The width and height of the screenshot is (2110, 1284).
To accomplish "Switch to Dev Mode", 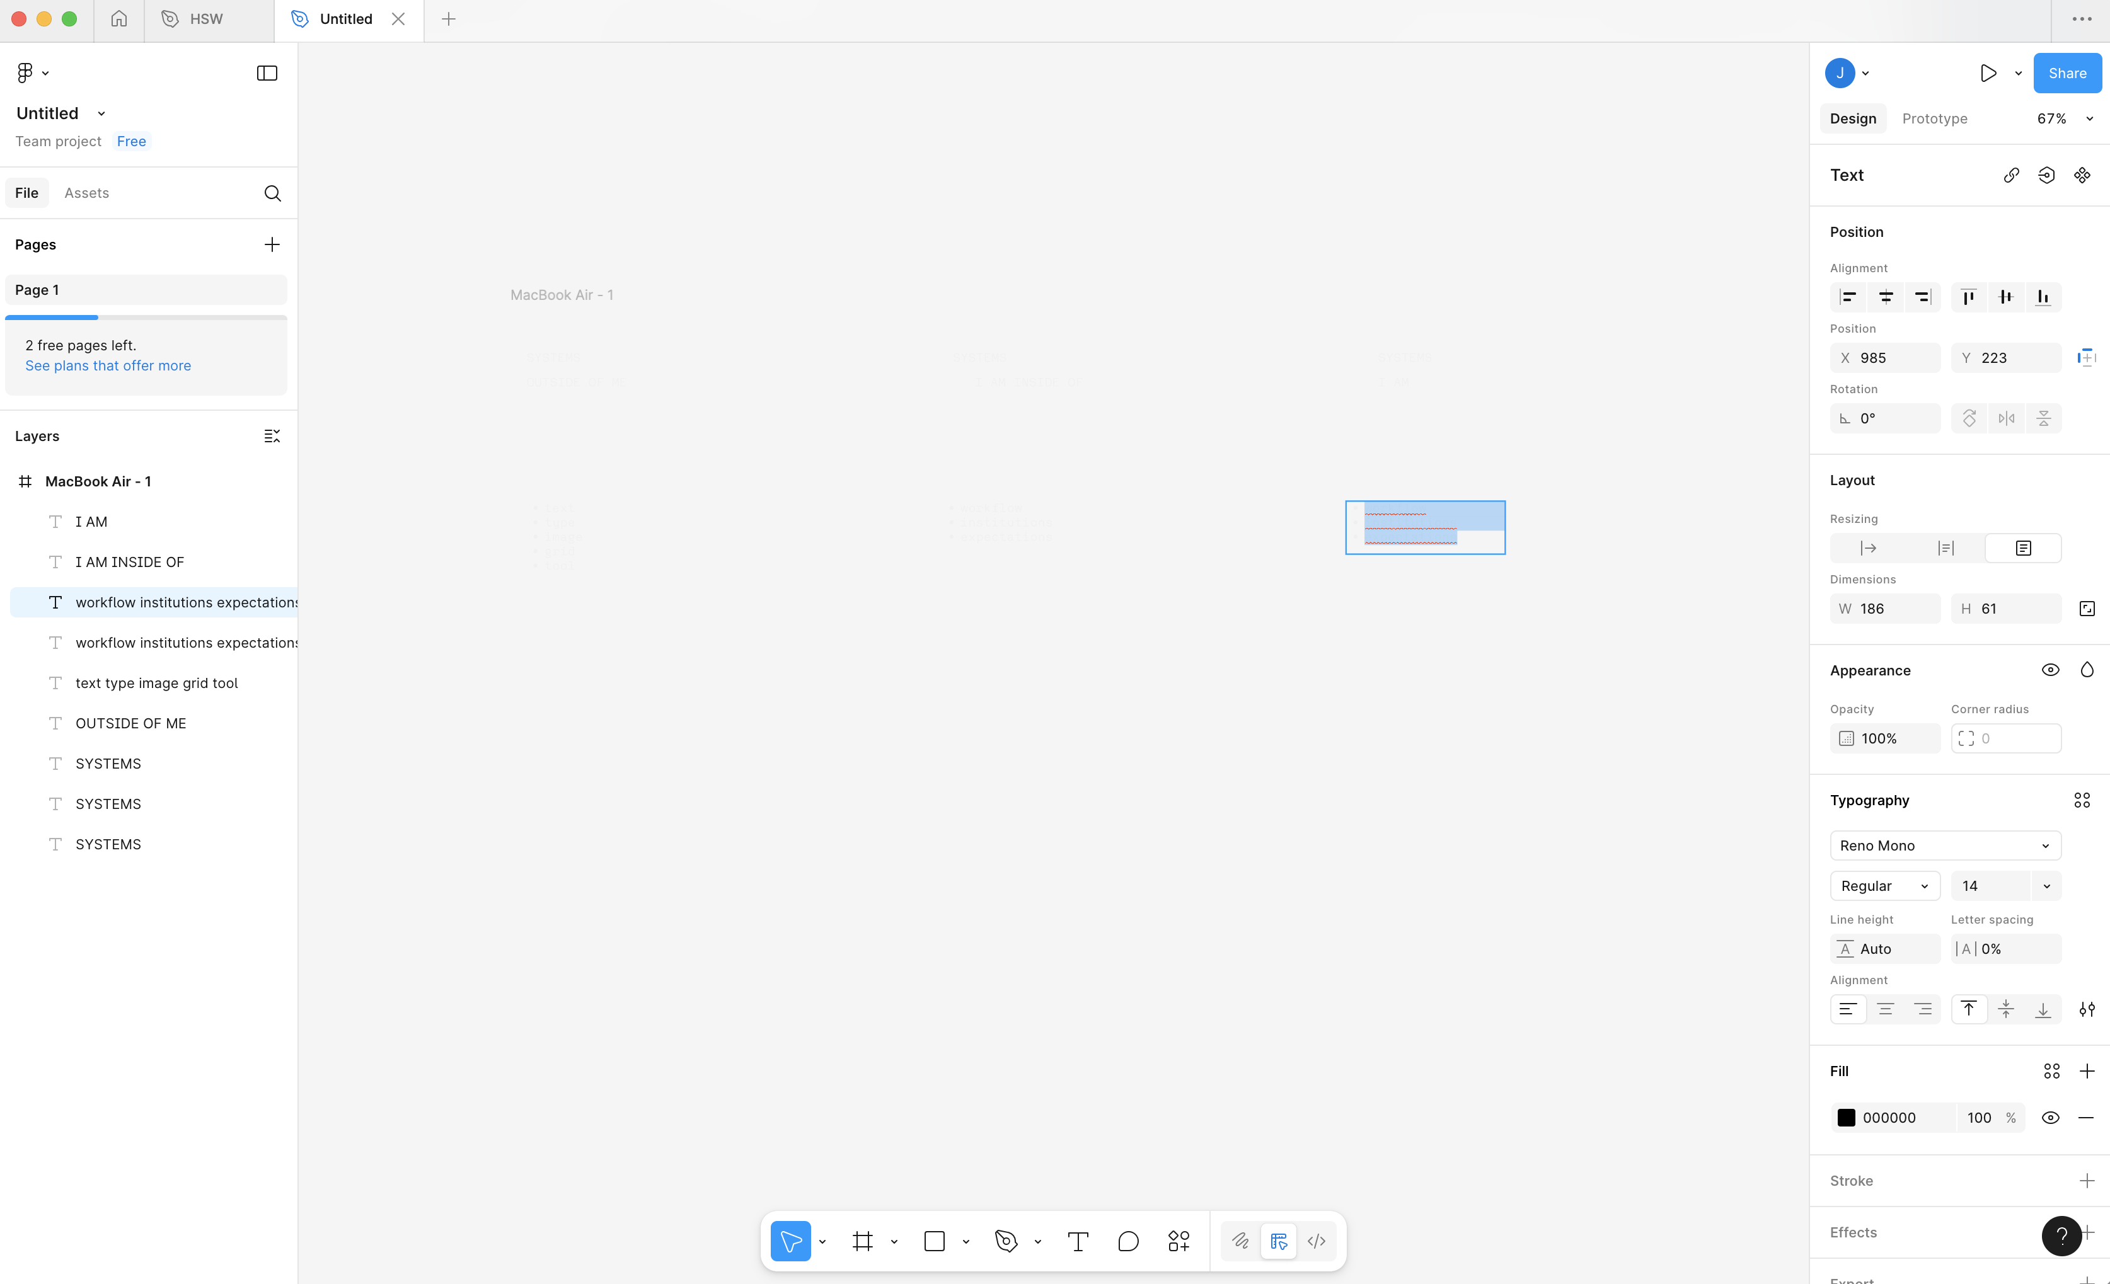I will click(x=1317, y=1241).
